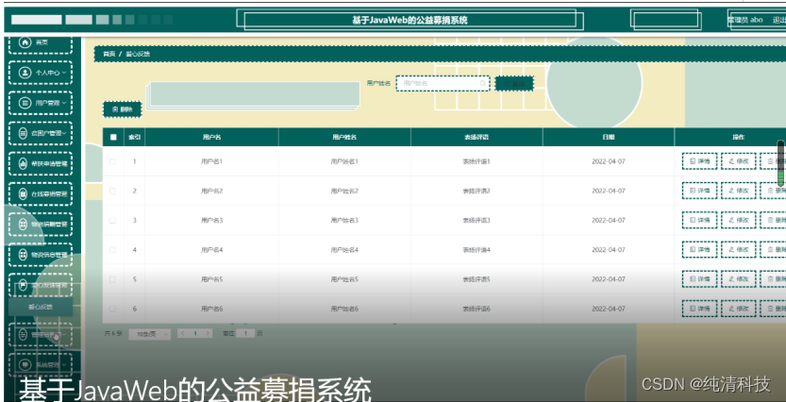The width and height of the screenshot is (786, 402).
Task: Click the 帮扶申请管理 chart icon
Action: click(x=23, y=163)
